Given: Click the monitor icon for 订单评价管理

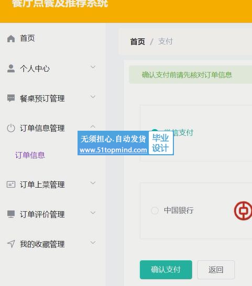Looking at the screenshot, I should pos(11,214).
